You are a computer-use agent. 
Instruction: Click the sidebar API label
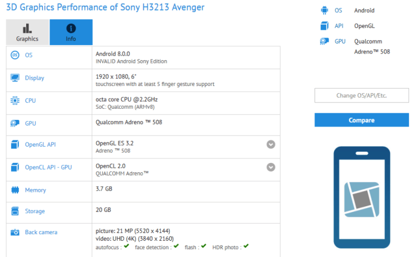coord(339,26)
